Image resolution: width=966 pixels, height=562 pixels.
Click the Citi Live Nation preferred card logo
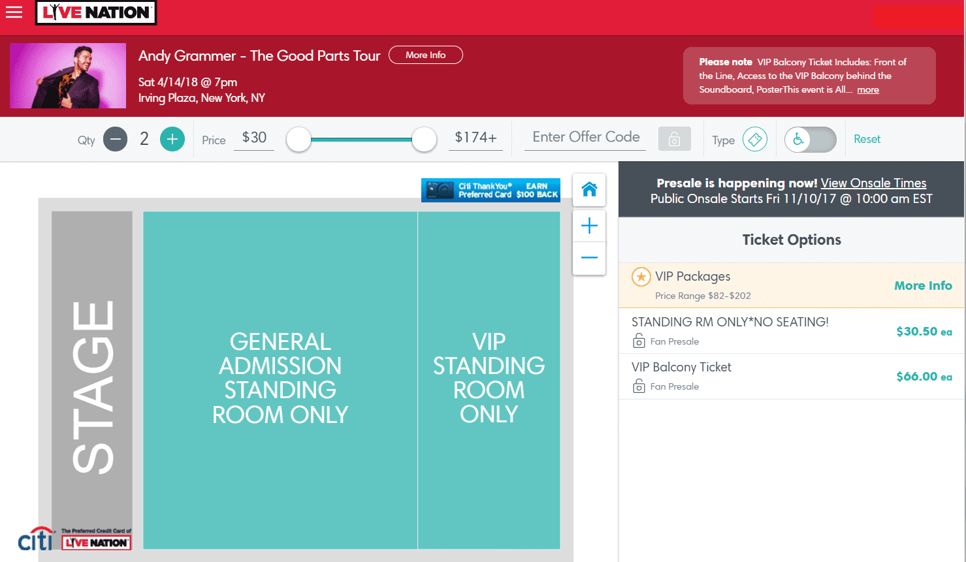coord(75,539)
